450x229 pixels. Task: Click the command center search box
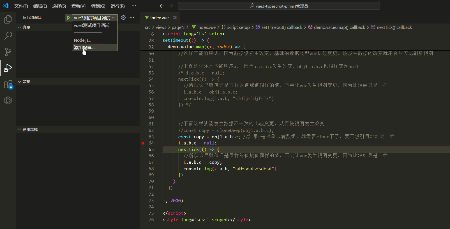point(279,6)
